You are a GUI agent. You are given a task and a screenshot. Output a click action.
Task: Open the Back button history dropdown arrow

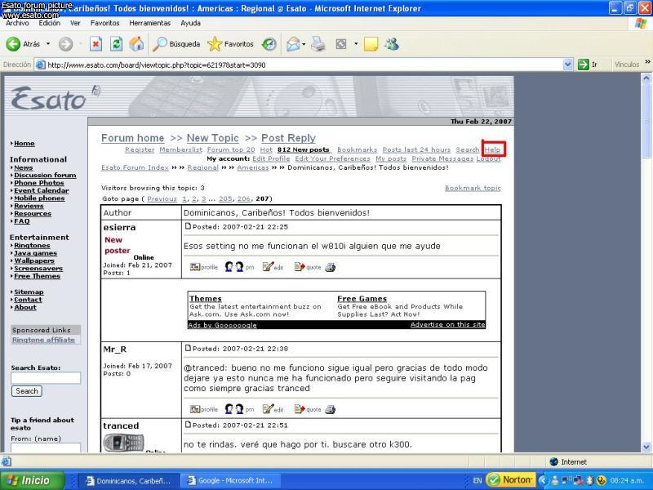(x=48, y=44)
